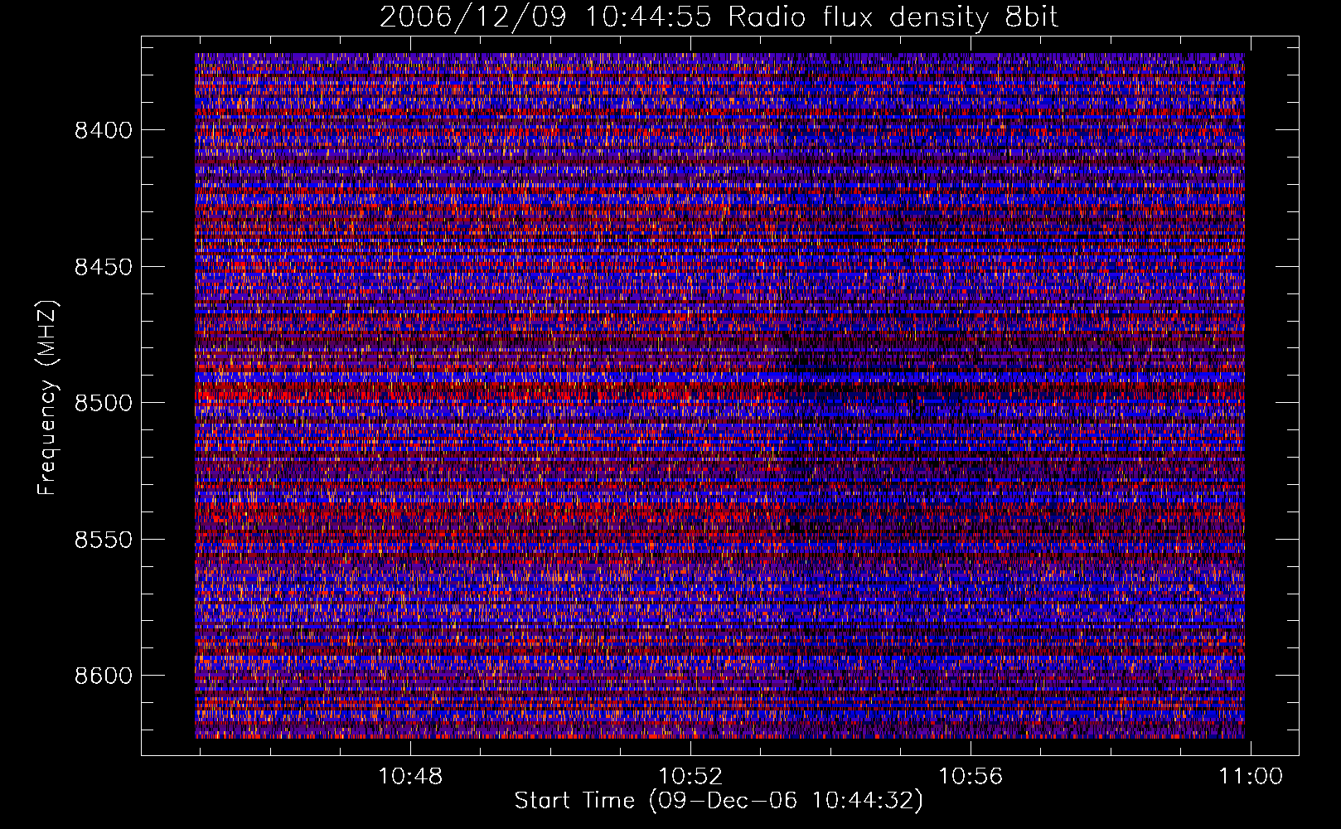
Task: Click the 8500 frequency tick label
Action: (x=104, y=403)
